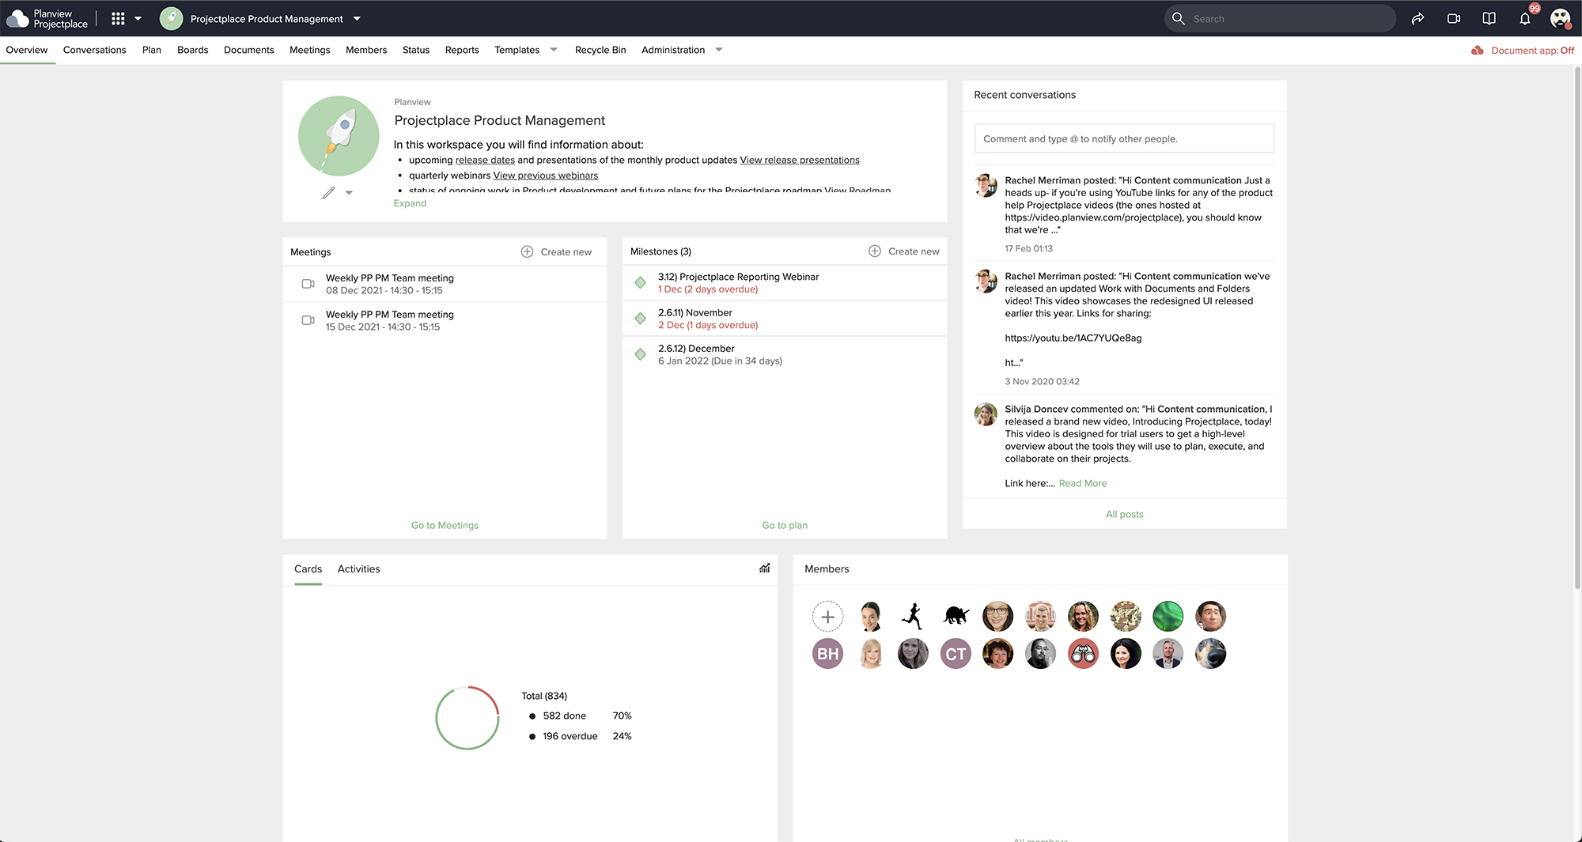The image size is (1582, 842).
Task: Click diamond icon of 2.6.12 December milestone
Action: coord(641,354)
